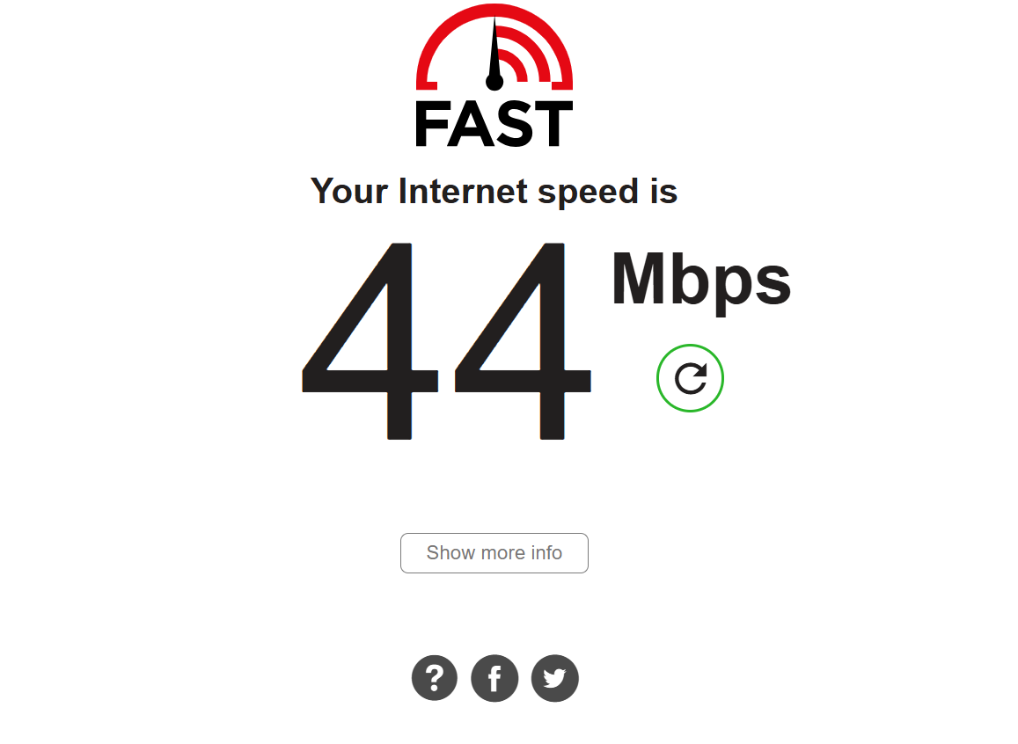
Task: Click the red speedometer gauge logo
Action: pos(494,47)
